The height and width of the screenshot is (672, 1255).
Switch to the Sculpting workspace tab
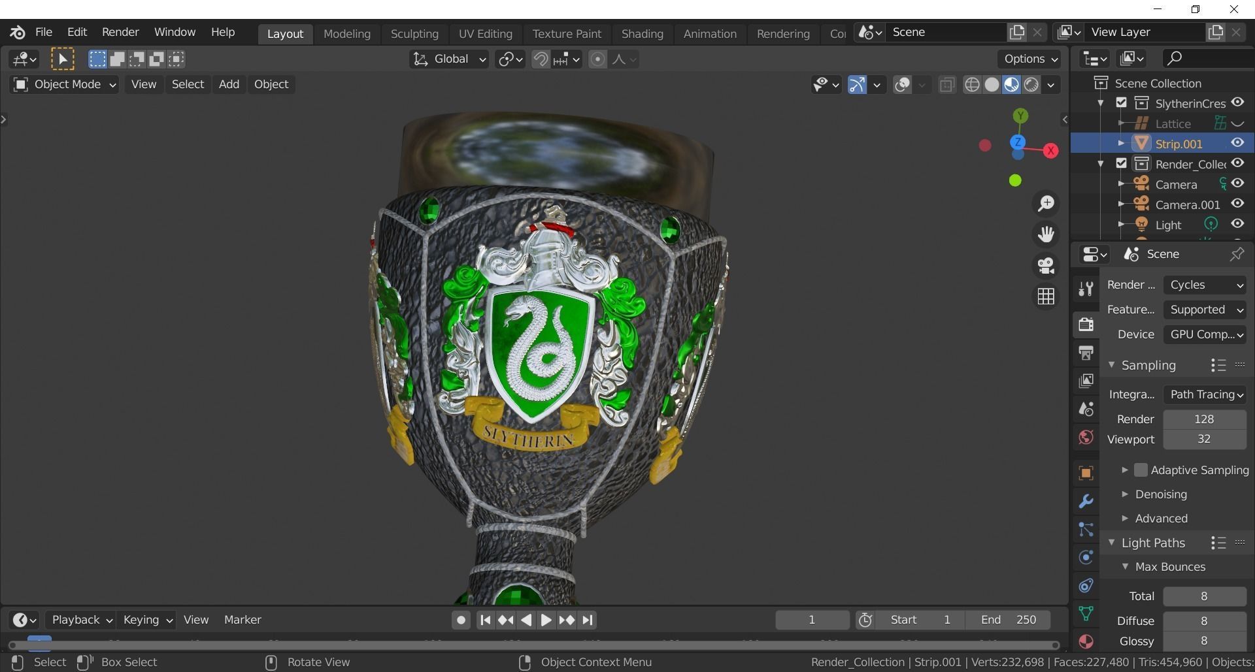pyautogui.click(x=414, y=33)
